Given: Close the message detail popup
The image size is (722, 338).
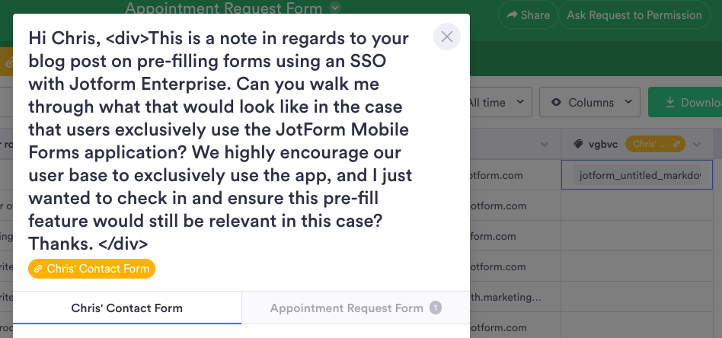Looking at the screenshot, I should coord(447,36).
